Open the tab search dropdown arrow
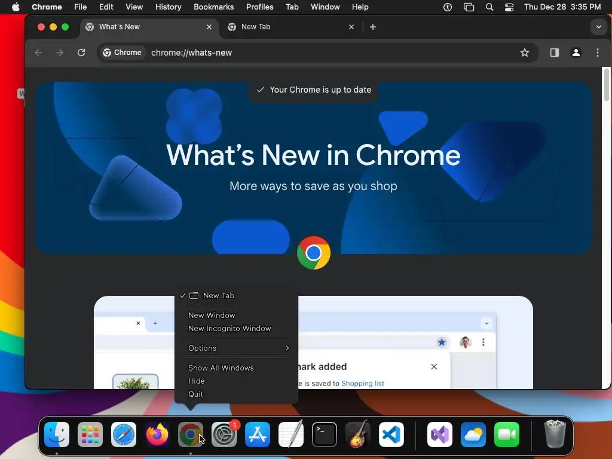Screen dimensions: 612x459 click(598, 27)
